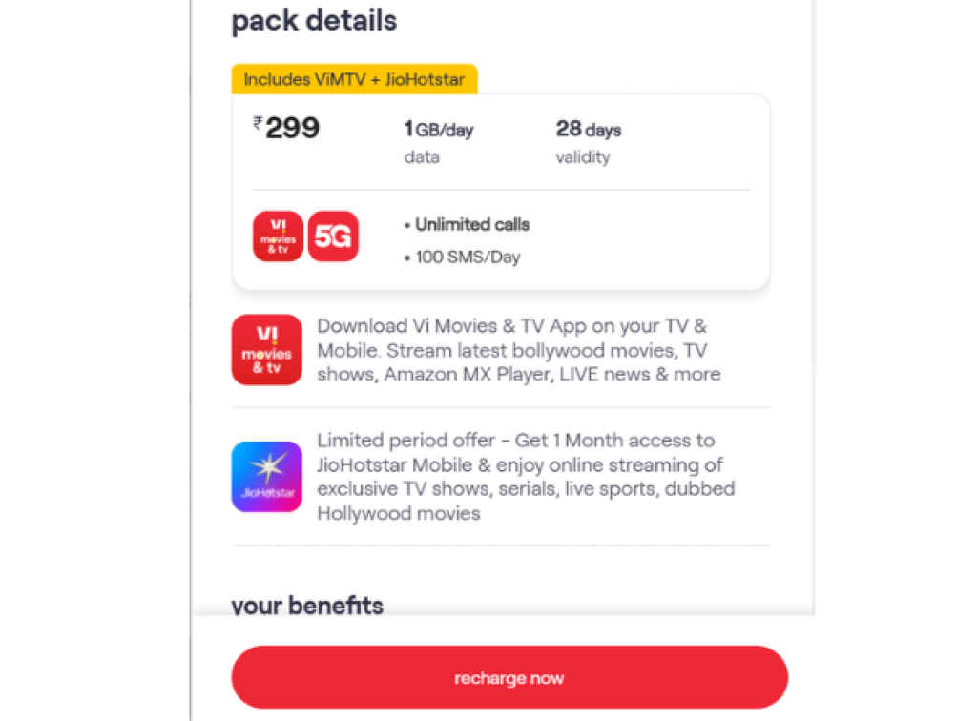The height and width of the screenshot is (721, 977).
Task: Select the Unlimited calls bullet item
Action: pyautogui.click(x=471, y=224)
